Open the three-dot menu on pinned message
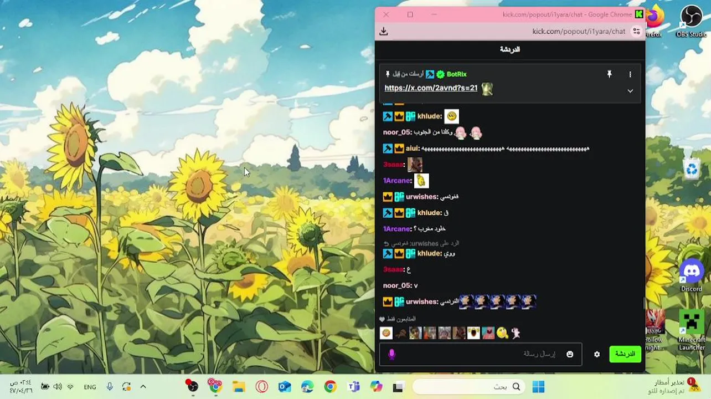 [x=630, y=74]
